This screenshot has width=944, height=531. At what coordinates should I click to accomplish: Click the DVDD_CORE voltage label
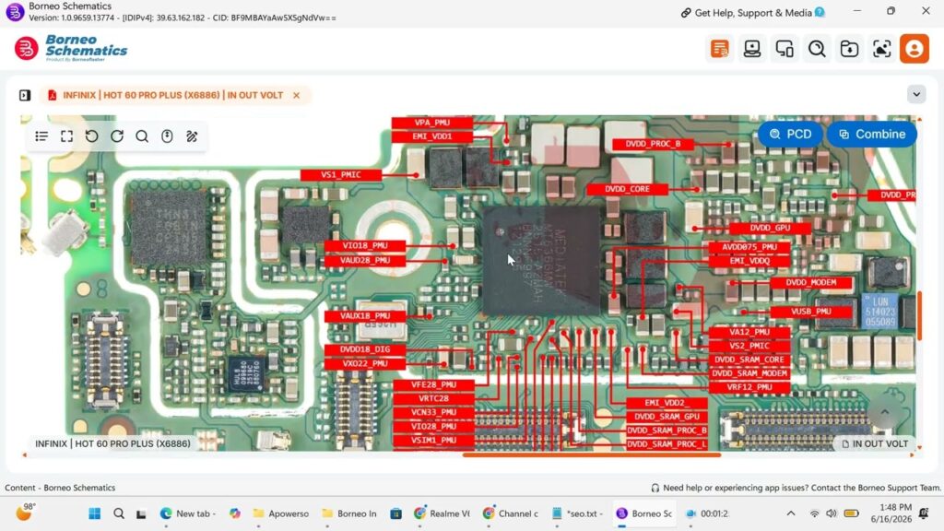pyautogui.click(x=627, y=189)
